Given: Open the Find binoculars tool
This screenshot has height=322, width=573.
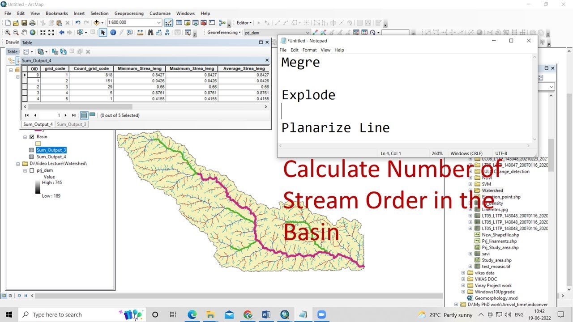Looking at the screenshot, I should (150, 32).
